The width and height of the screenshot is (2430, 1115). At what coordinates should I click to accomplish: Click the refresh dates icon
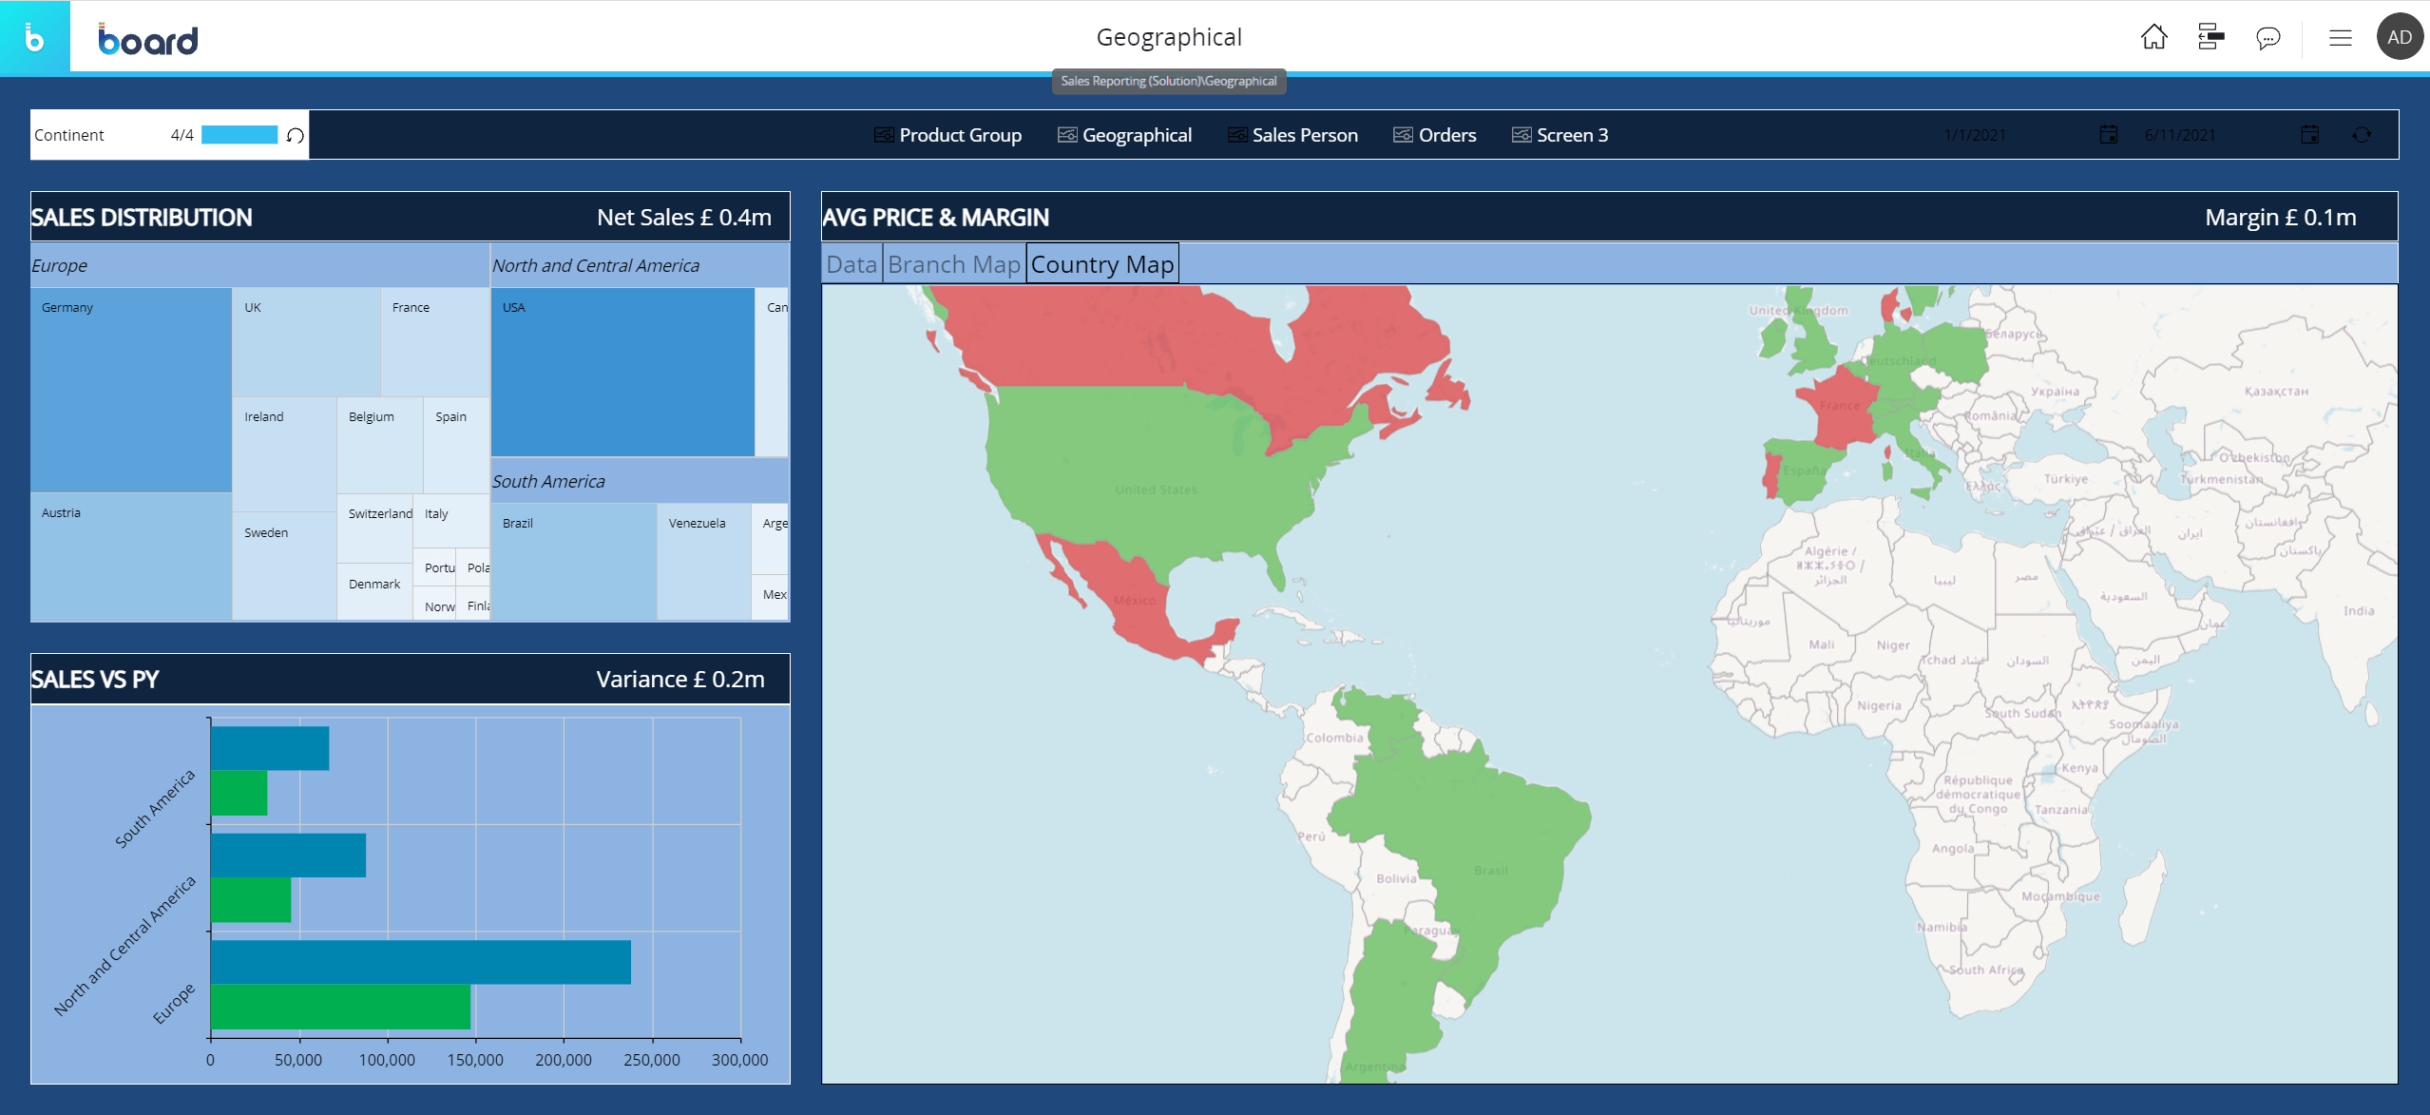coord(2362,135)
